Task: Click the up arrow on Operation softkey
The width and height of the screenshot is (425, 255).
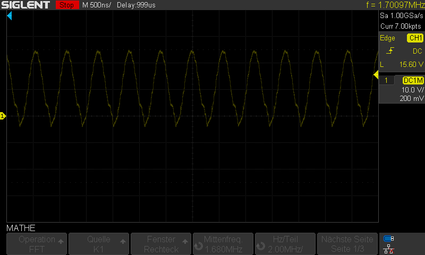Action: 61,241
